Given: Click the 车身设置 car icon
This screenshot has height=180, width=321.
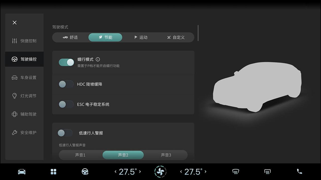Looking at the screenshot, I should [x=15, y=78].
